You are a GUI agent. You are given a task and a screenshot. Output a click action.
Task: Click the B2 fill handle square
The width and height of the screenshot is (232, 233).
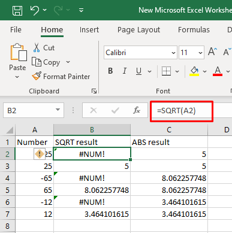(131, 160)
